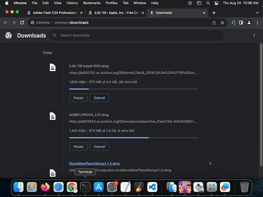Viewport: 263px width, 197px height.
Task: Open the File menu
Action: pos(35,3)
